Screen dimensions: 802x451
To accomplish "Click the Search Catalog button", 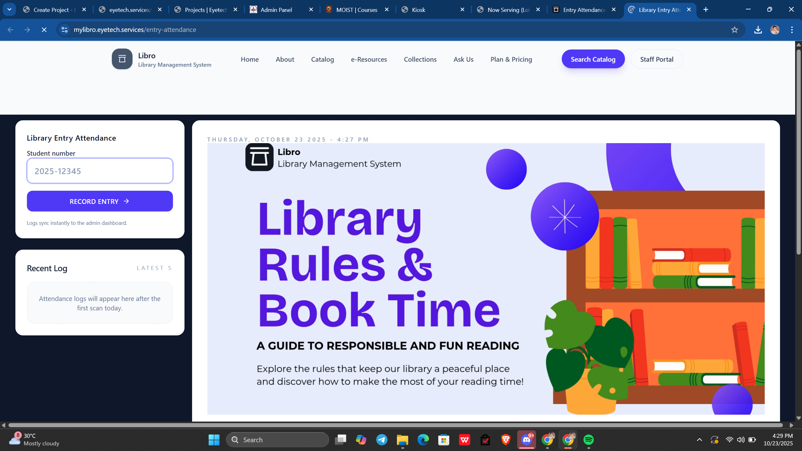I will pyautogui.click(x=593, y=59).
